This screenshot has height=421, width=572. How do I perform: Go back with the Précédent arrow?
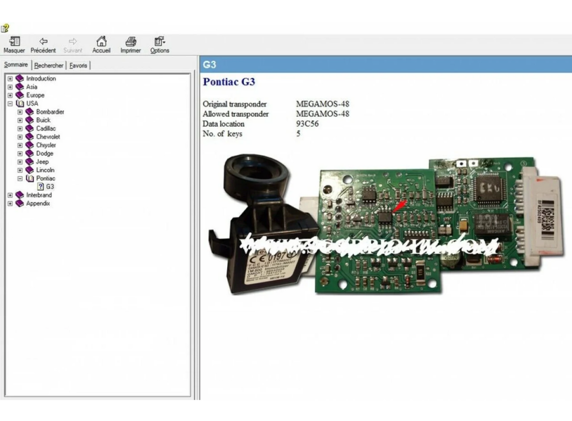pyautogui.click(x=43, y=42)
